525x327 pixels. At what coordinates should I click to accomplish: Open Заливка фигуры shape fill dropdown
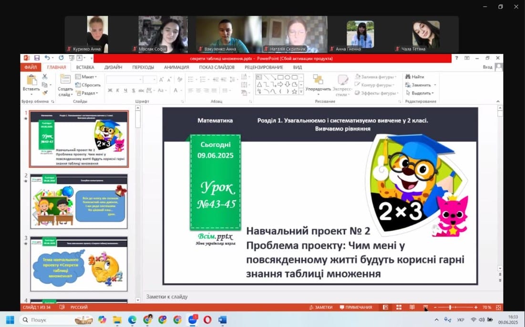pyautogui.click(x=376, y=77)
